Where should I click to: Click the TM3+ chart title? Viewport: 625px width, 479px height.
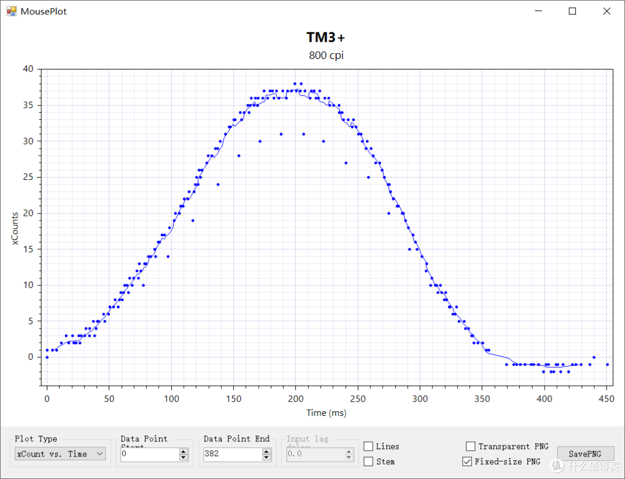pos(326,38)
